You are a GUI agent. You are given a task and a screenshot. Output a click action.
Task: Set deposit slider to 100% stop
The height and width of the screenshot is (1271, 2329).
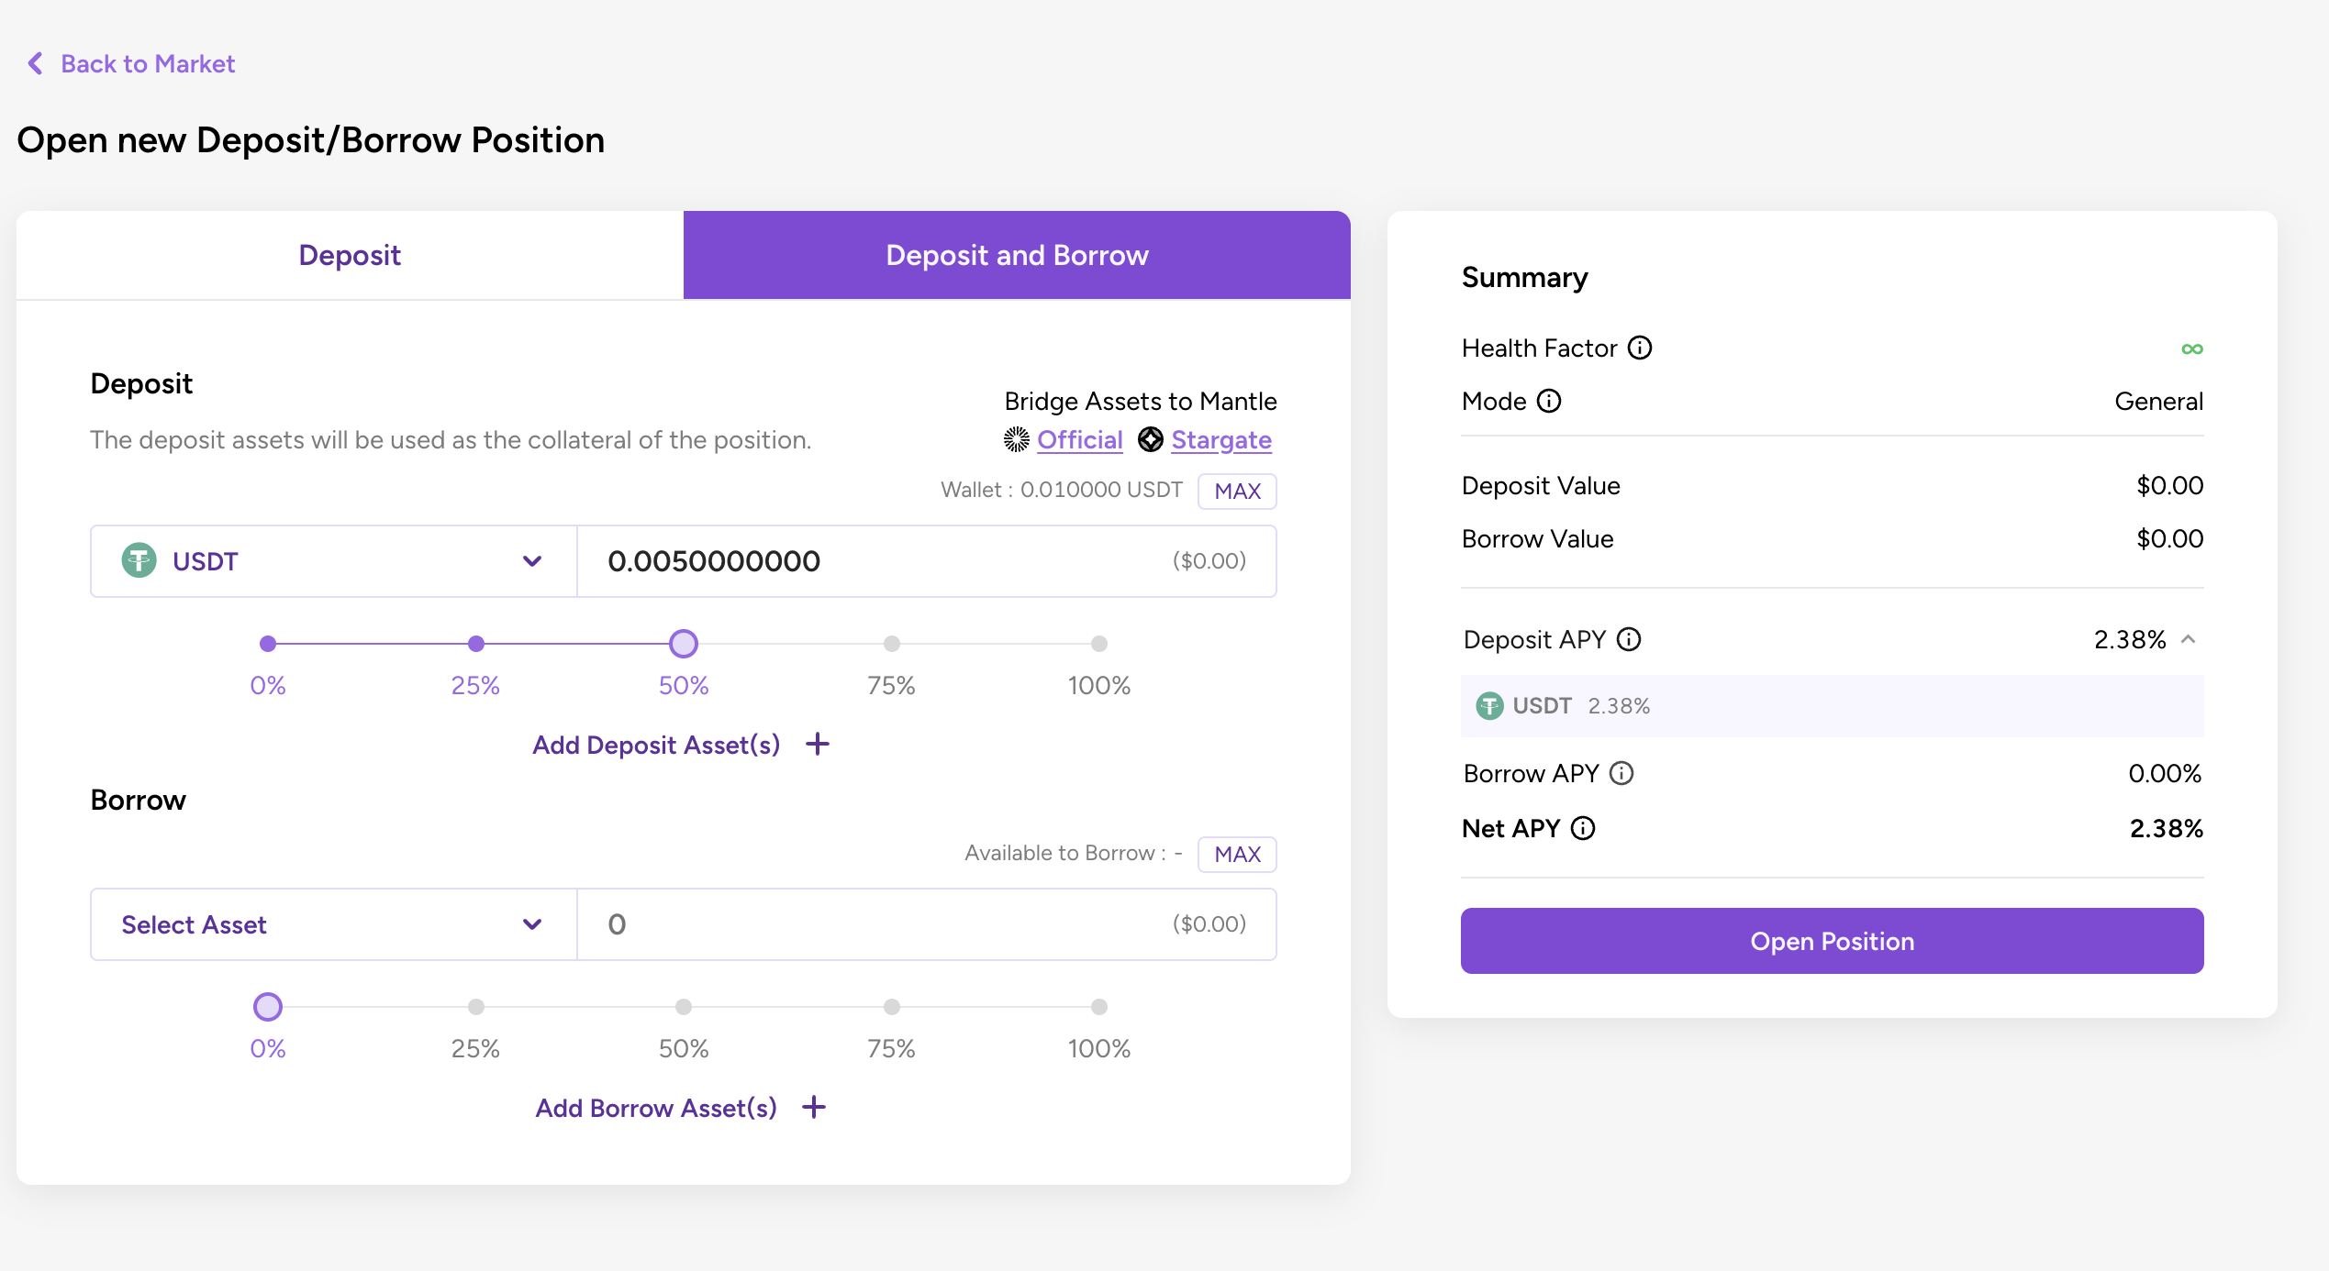[x=1098, y=644]
